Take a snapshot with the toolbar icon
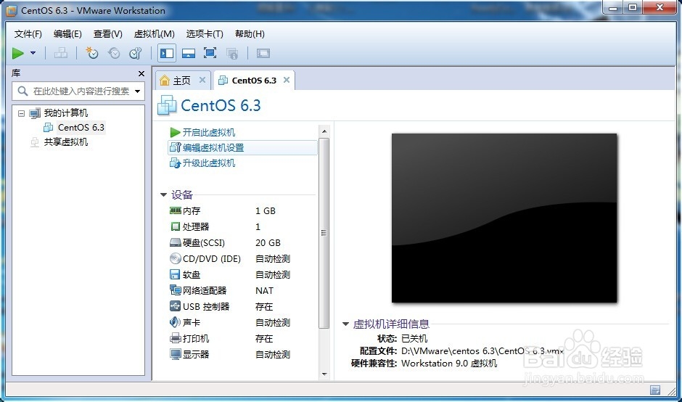Screen dimensions: 682x402 (91, 54)
